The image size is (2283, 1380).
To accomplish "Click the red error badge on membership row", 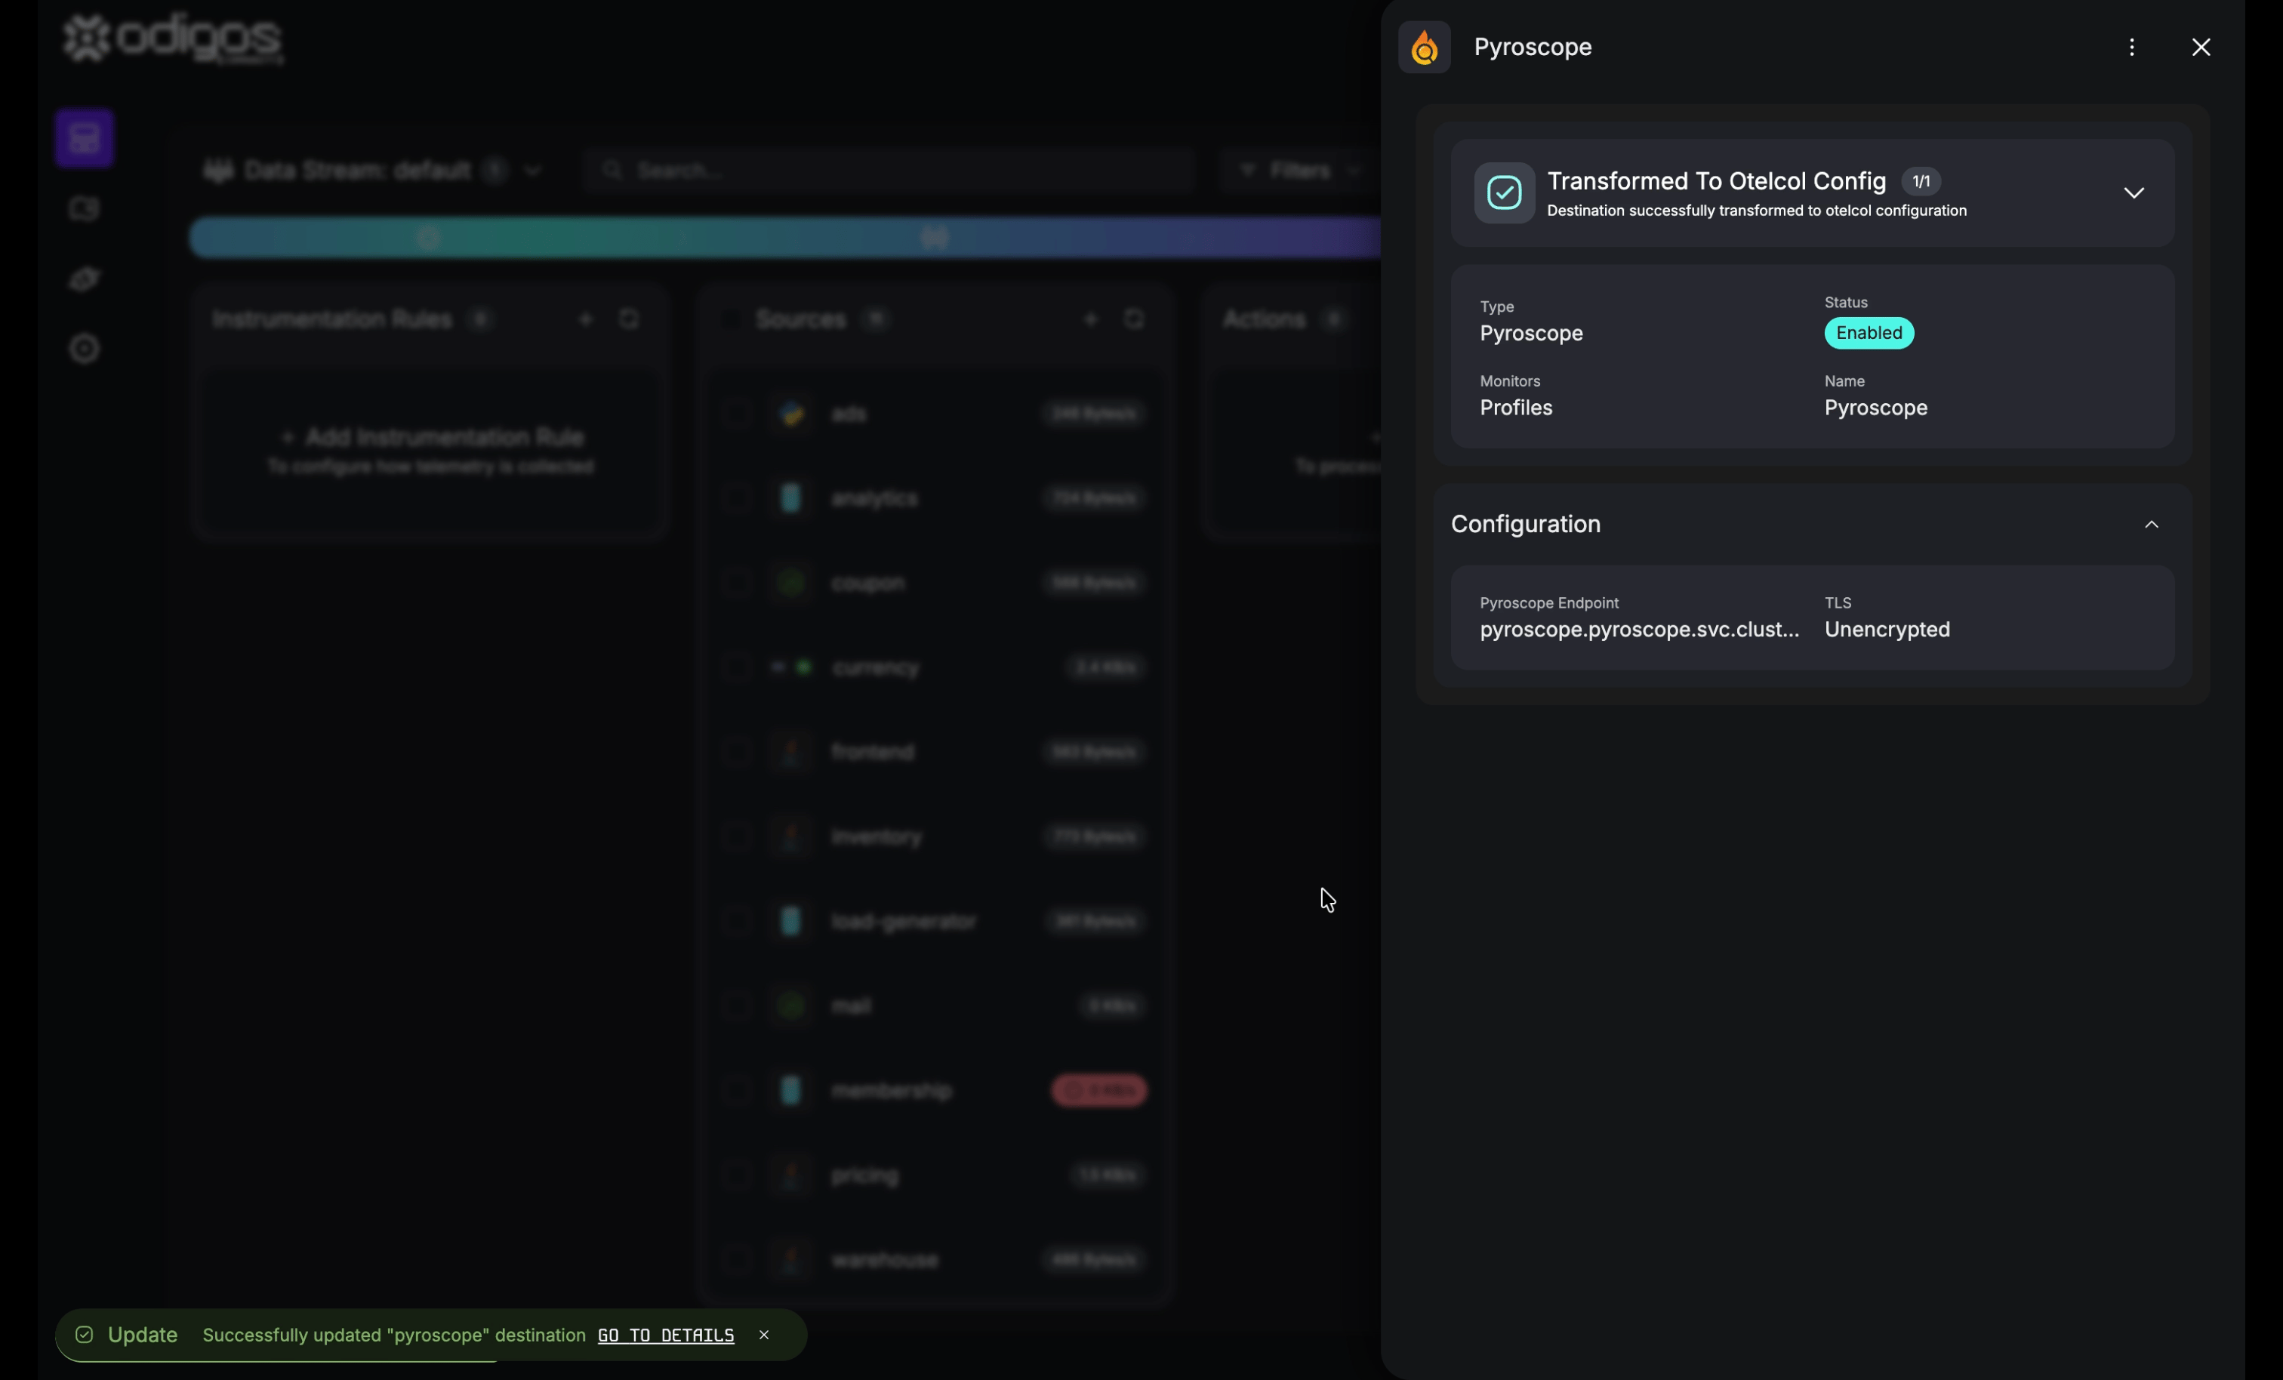I will pyautogui.click(x=1099, y=1091).
